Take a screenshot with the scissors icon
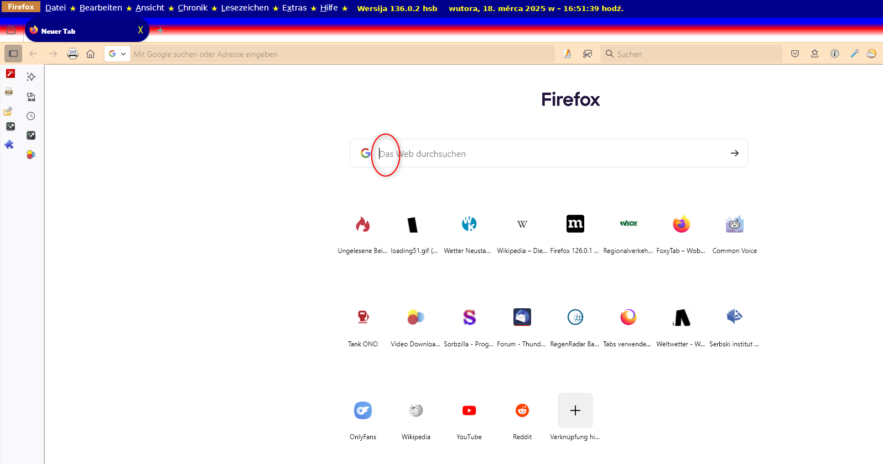This screenshot has width=883, height=464. click(588, 54)
